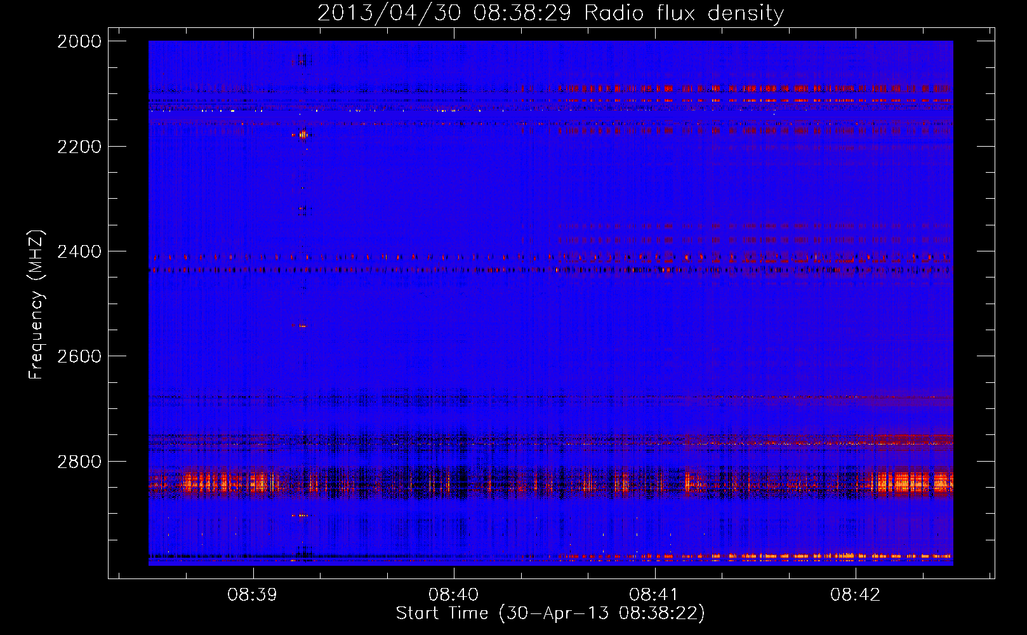Click the plot title "2013/04/30 08:38:29 Radio flux density"
1027x635 pixels.
point(550,13)
